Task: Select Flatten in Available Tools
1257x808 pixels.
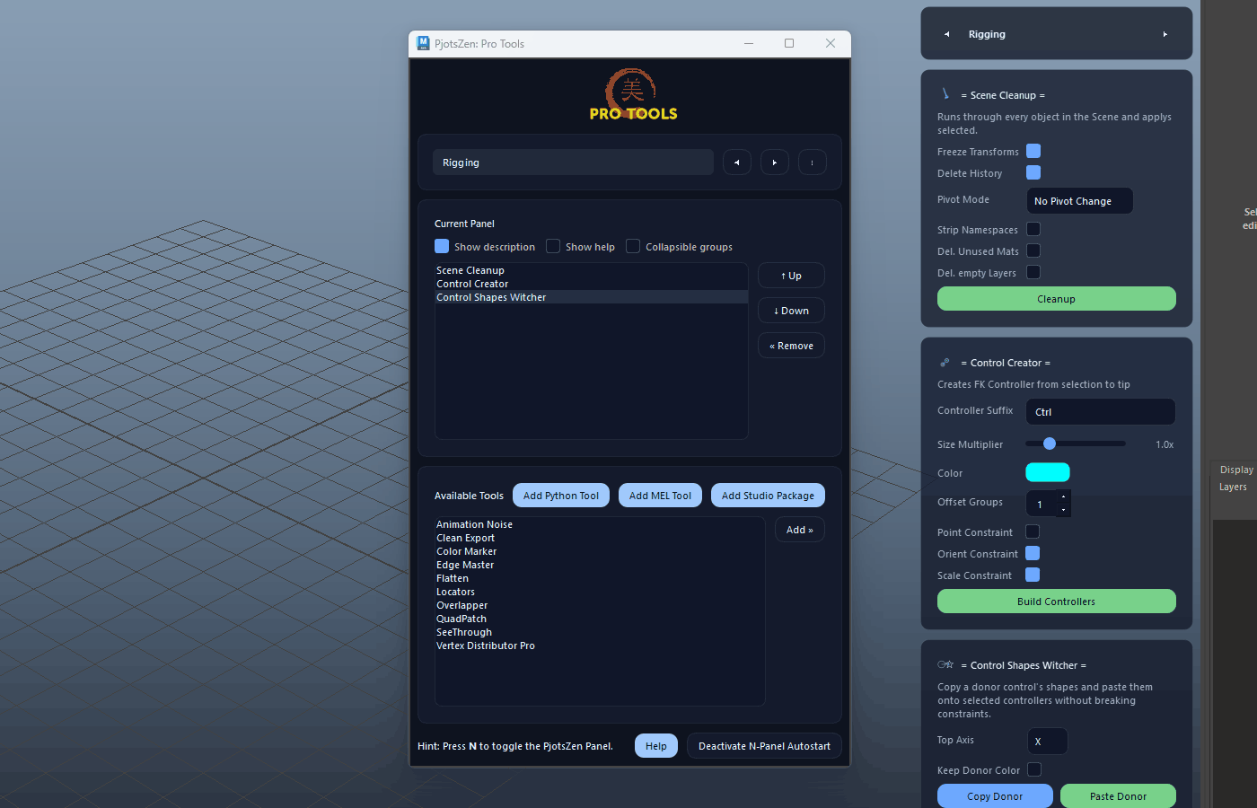Action: point(600,578)
